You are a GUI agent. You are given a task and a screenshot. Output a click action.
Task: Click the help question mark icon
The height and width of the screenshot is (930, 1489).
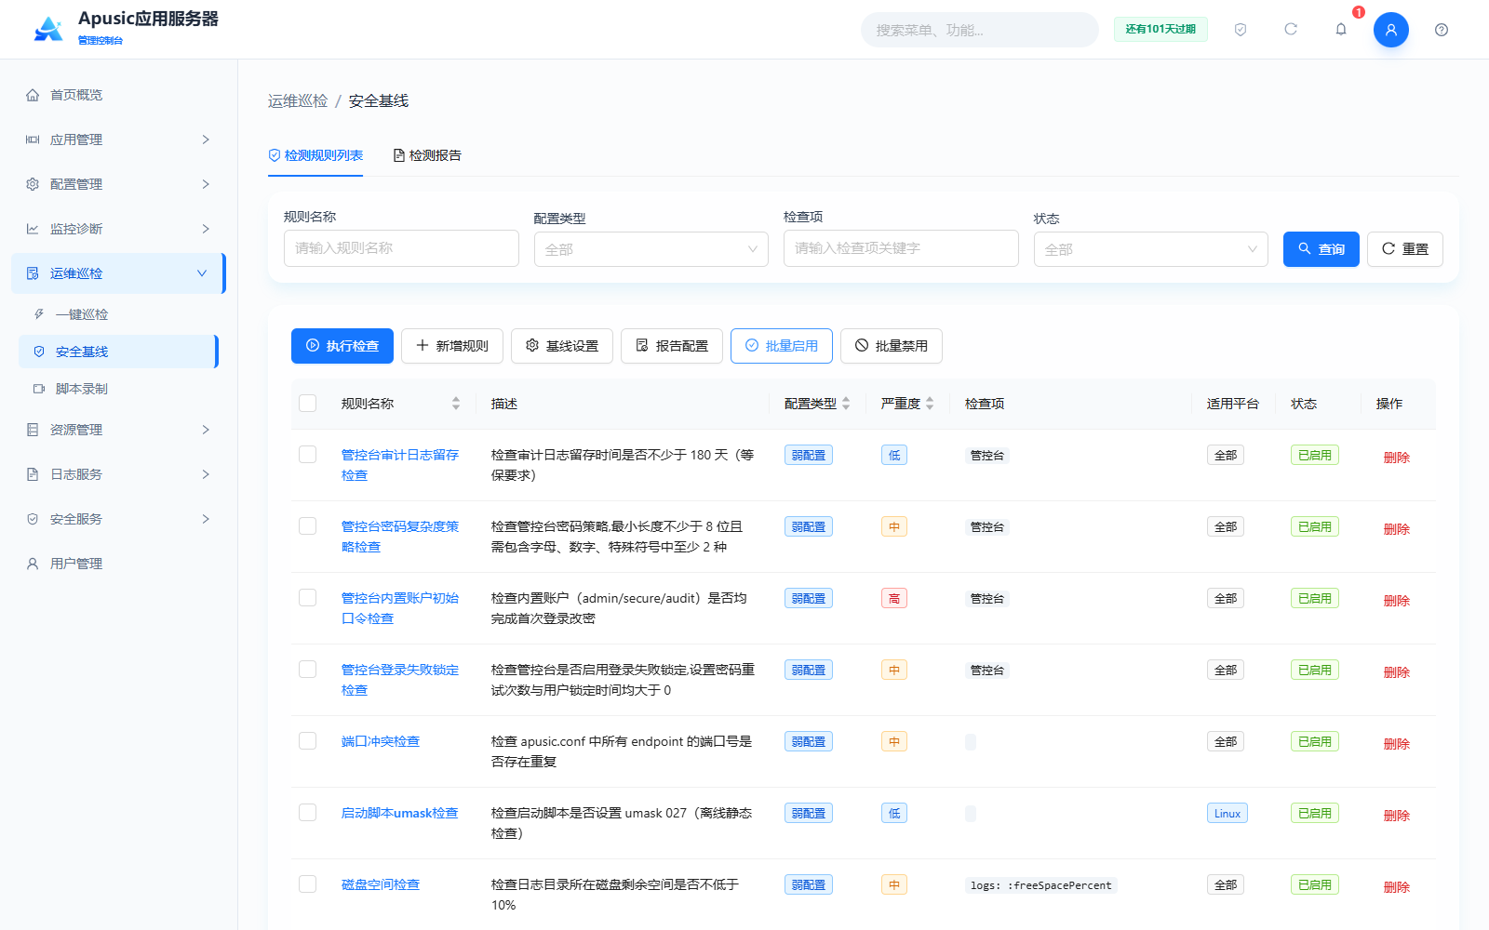tap(1442, 30)
